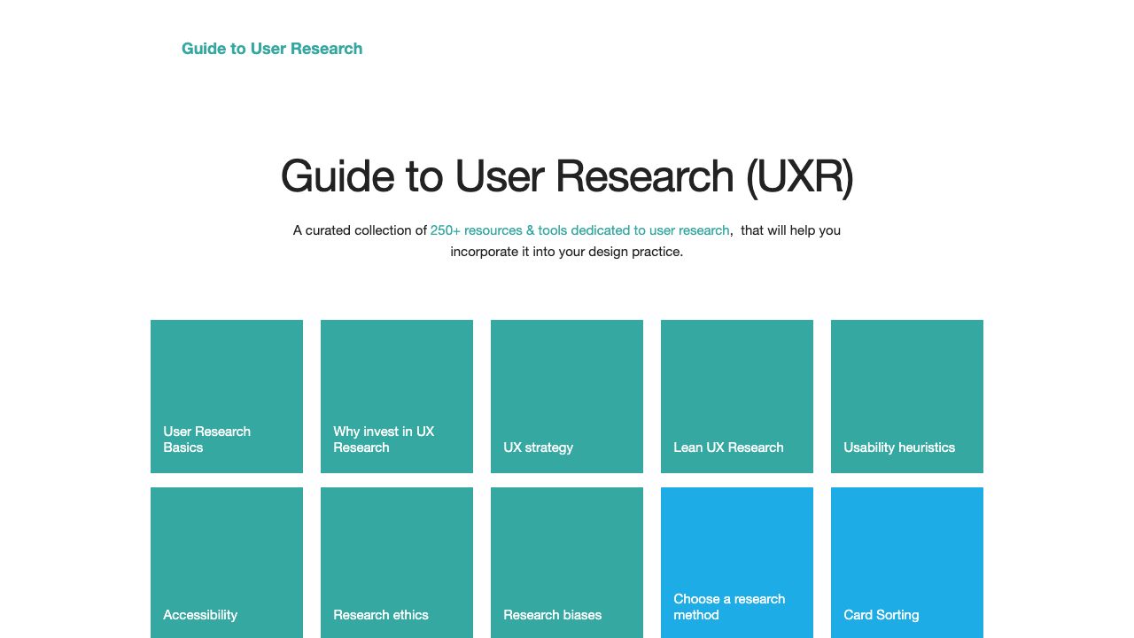Select the blue Card Sorting tile
Viewport: 1134px width, 638px height.
907,562
